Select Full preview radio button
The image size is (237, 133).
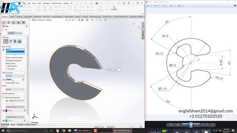pyautogui.click(x=7, y=64)
